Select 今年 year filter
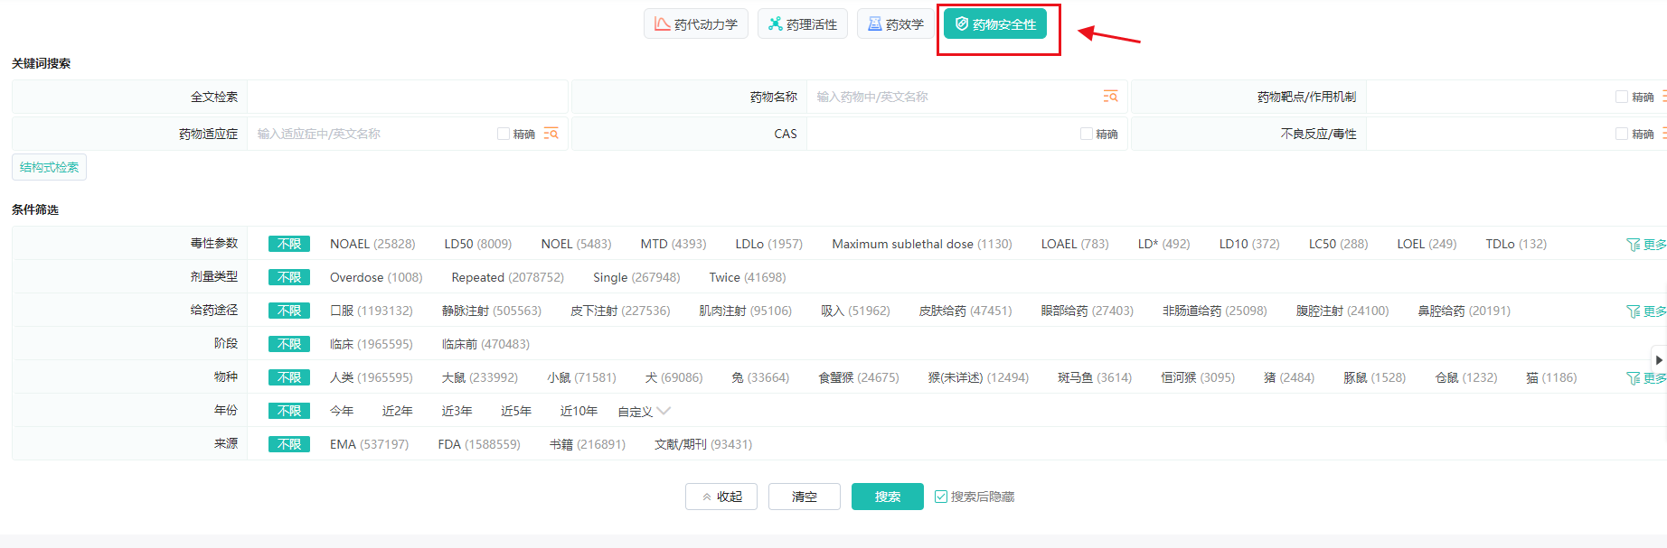Image resolution: width=1667 pixels, height=548 pixels. point(342,411)
